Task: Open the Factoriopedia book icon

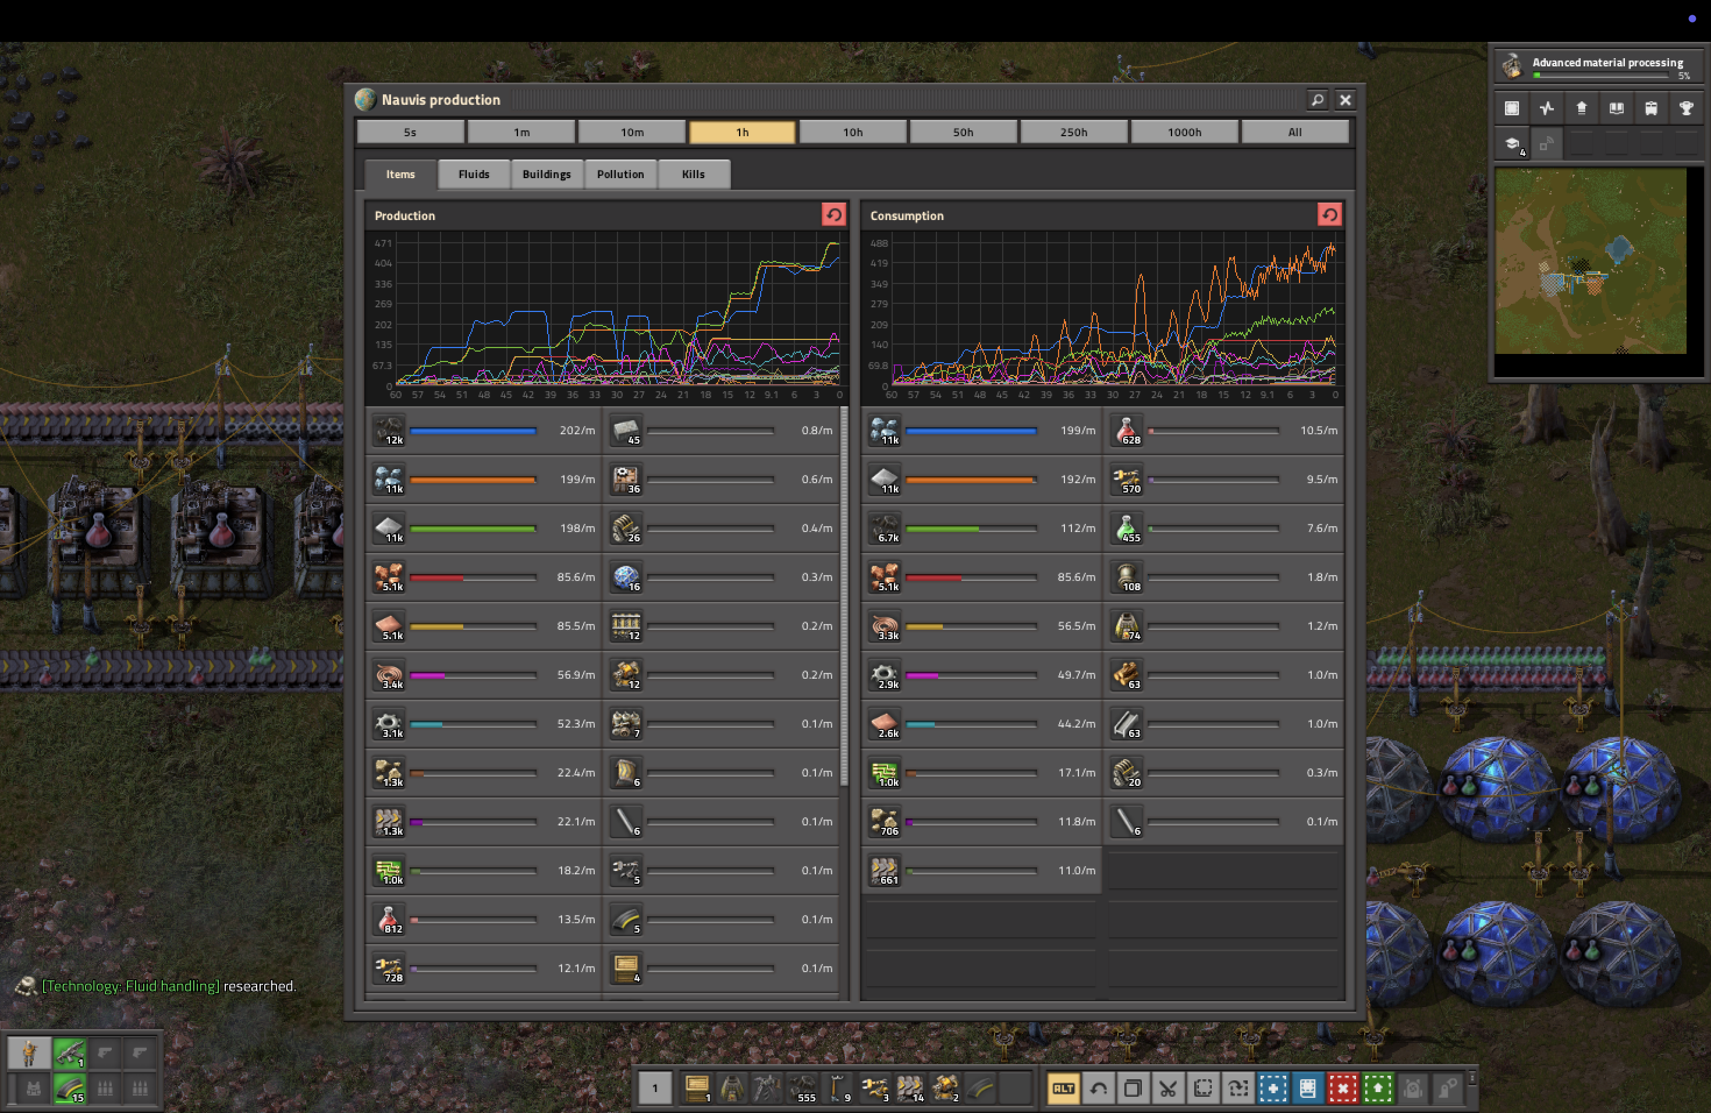Action: tap(1616, 109)
